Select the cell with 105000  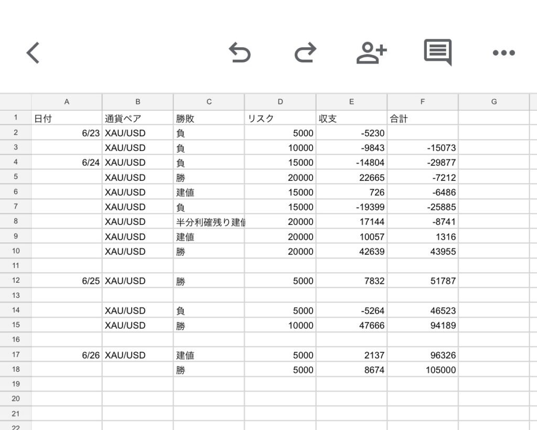423,370
